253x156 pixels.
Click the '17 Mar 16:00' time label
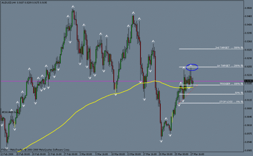point(149,154)
